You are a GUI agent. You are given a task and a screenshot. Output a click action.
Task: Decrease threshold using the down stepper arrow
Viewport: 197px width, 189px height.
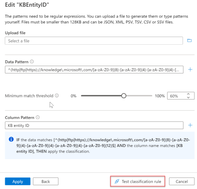pos(188,98)
